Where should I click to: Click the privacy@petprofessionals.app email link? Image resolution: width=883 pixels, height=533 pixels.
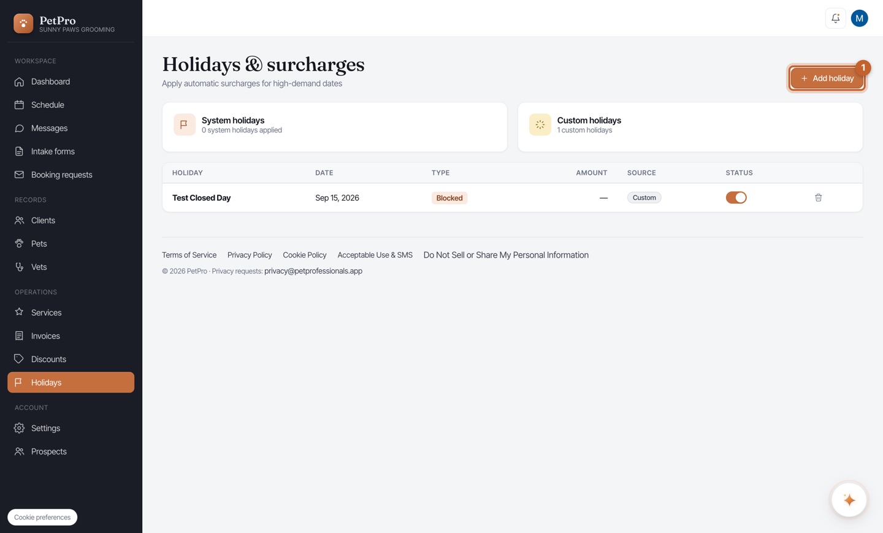coord(313,271)
